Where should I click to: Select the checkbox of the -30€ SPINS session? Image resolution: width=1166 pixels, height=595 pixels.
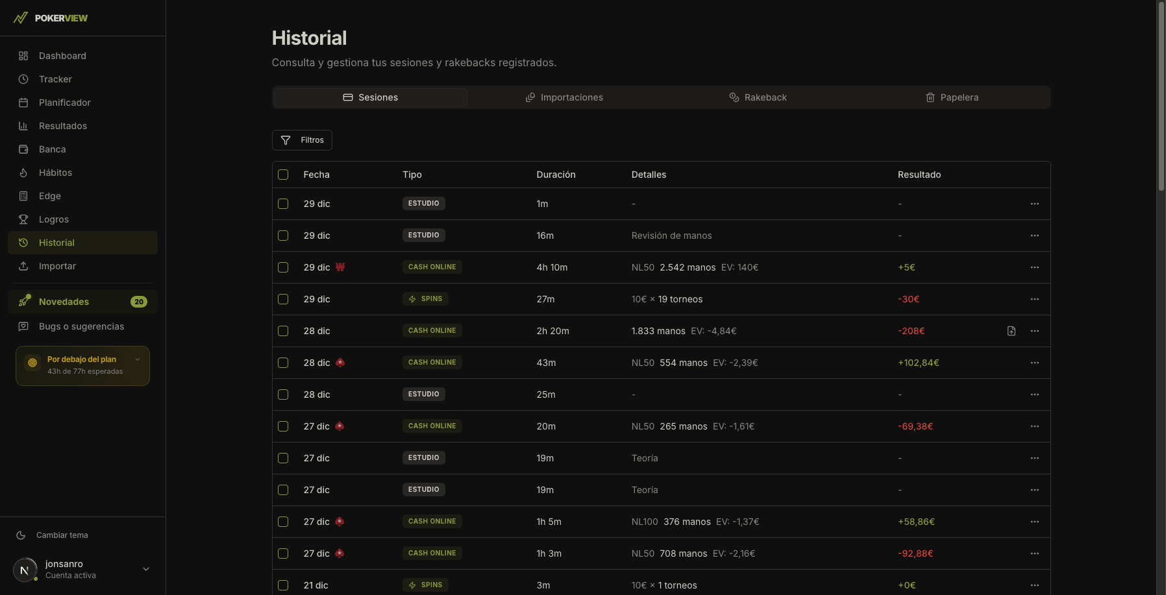[283, 299]
